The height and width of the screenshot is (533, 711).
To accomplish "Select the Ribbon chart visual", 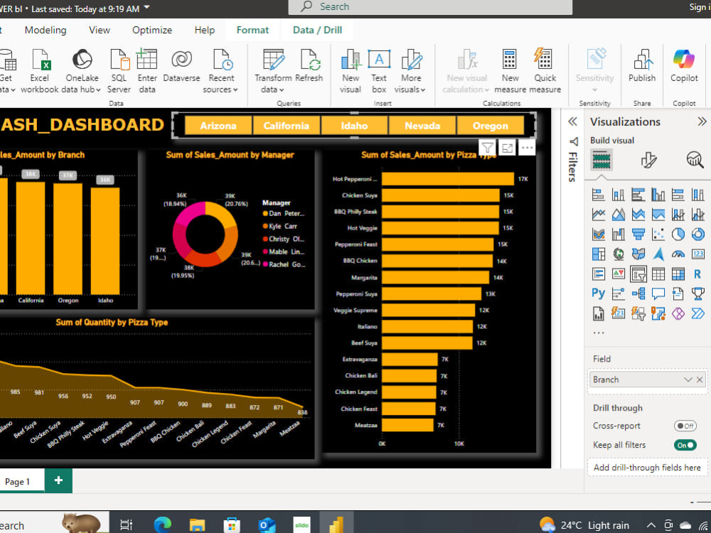I will pyautogui.click(x=598, y=234).
